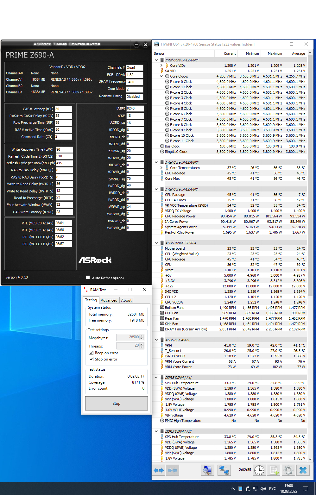Click HWiNFO scrollbar up arrow

(x=310, y=53)
